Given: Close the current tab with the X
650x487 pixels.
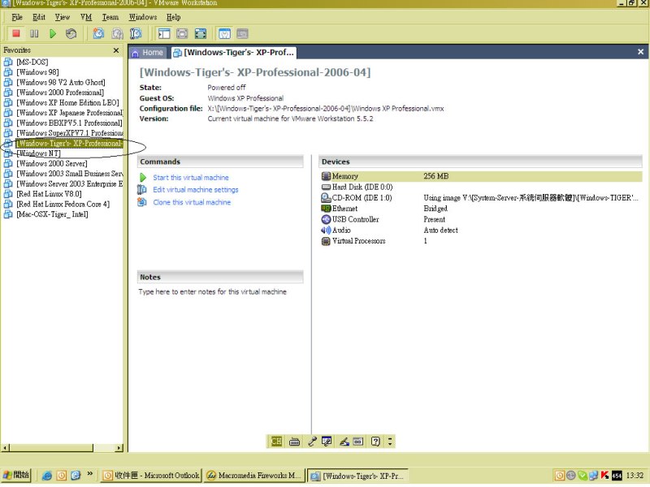Looking at the screenshot, I should pyautogui.click(x=640, y=52).
